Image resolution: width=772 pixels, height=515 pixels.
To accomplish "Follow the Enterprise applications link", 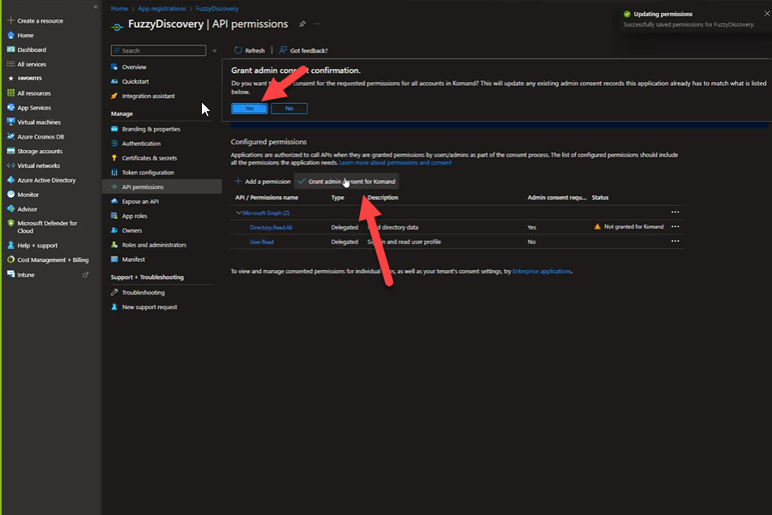I will (542, 272).
